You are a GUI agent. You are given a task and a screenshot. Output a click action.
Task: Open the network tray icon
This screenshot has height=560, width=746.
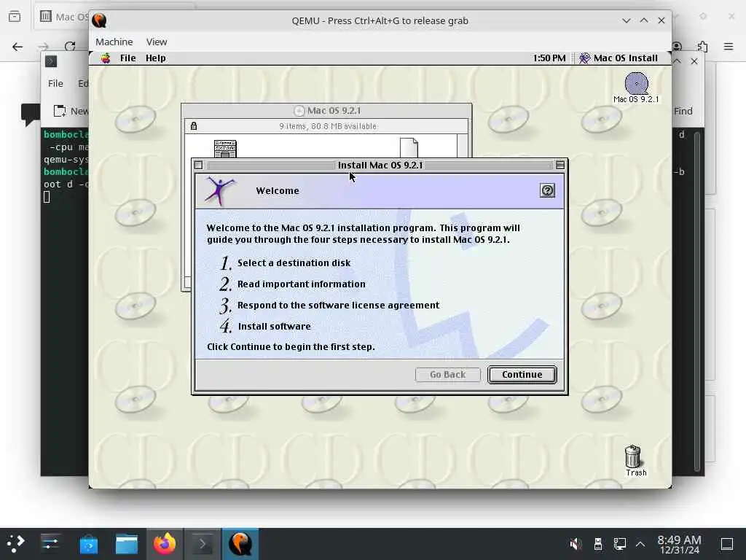tap(619, 544)
